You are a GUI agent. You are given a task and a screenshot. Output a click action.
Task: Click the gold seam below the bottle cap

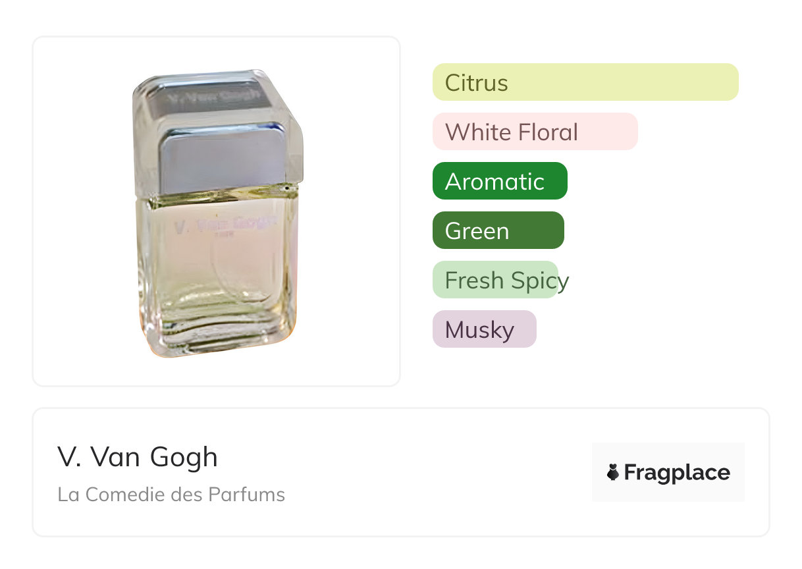tap(217, 192)
